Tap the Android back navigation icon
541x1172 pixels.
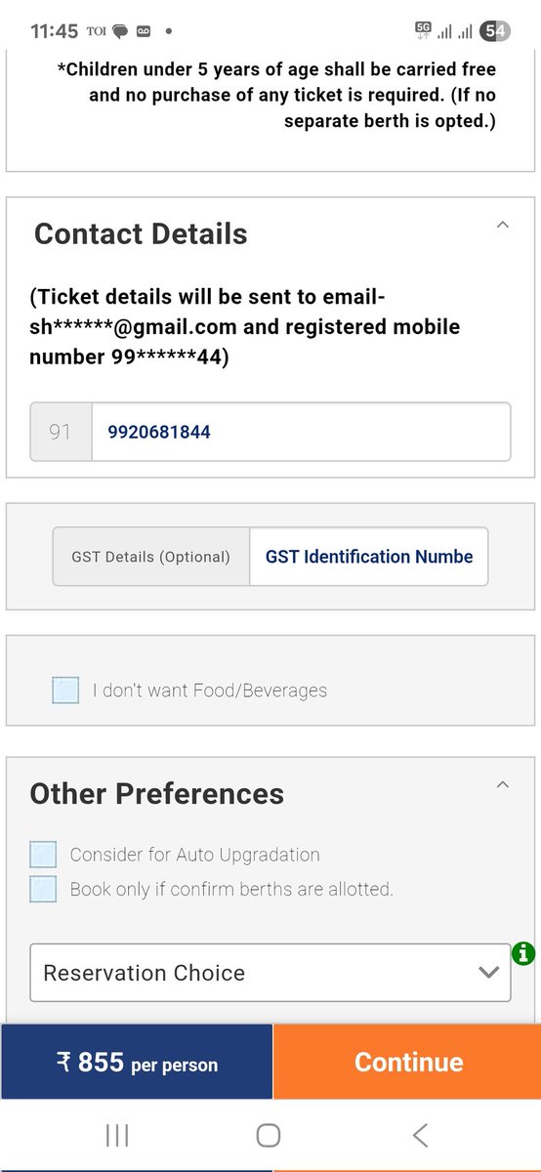pyautogui.click(x=420, y=1135)
